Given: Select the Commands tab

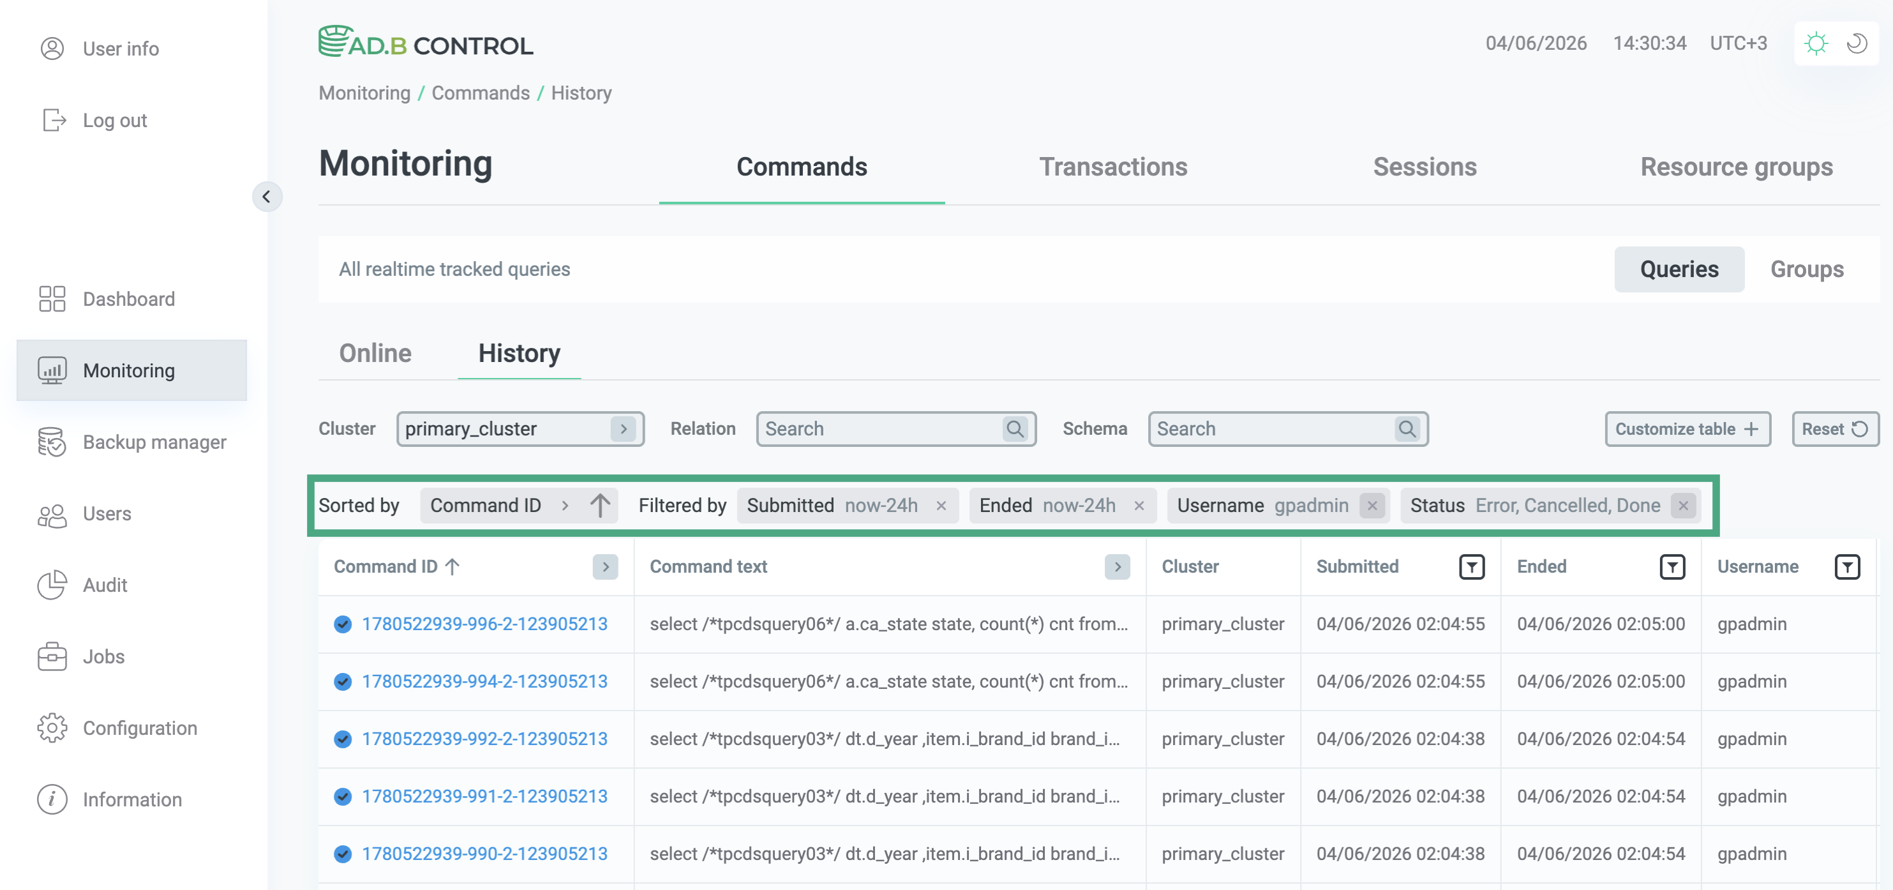Looking at the screenshot, I should click(x=802, y=167).
